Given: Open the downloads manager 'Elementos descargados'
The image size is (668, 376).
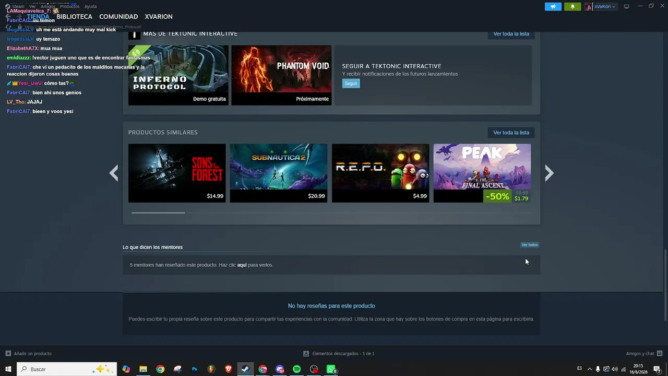Looking at the screenshot, I should (339, 354).
